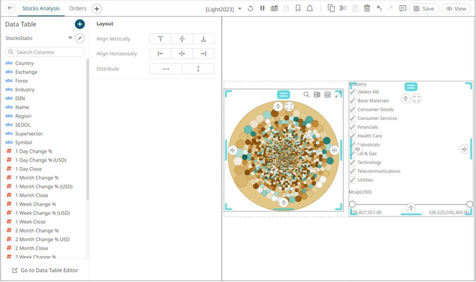Click the Save button
This screenshot has width=476, height=282.
click(424, 8)
